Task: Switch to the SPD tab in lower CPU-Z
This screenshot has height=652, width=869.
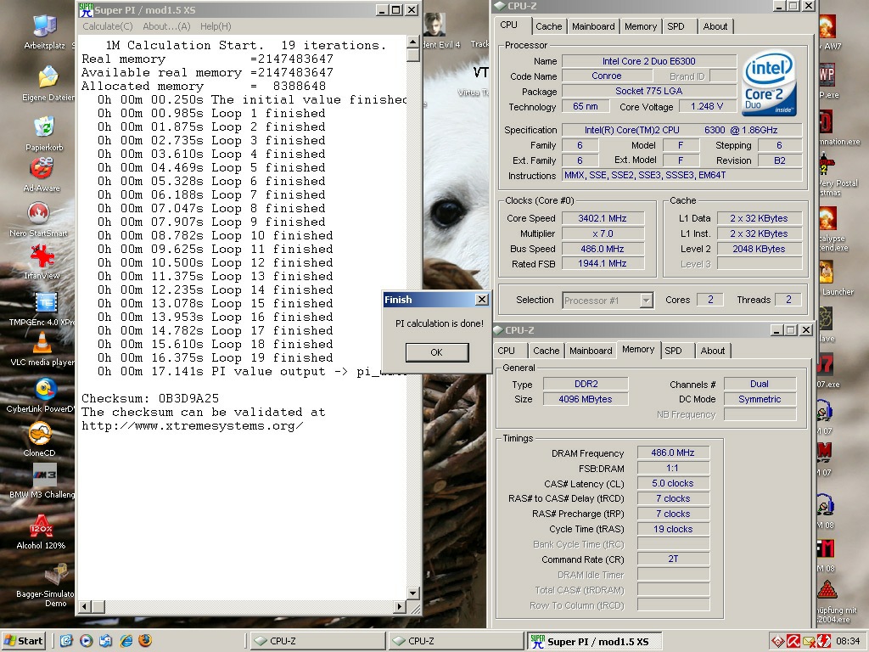Action: point(673,351)
